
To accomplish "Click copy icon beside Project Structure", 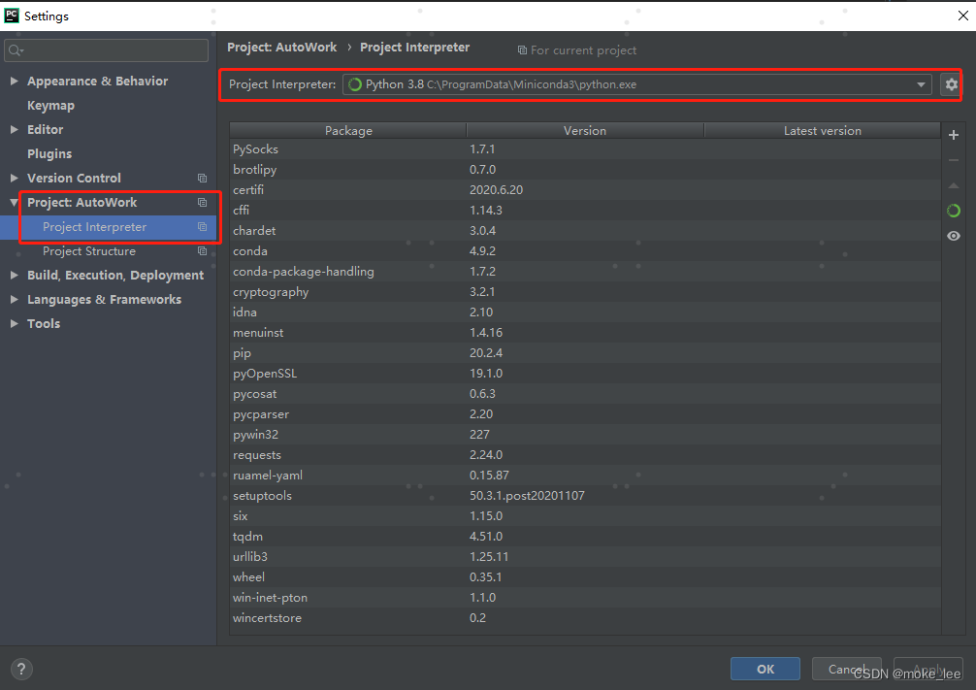I will click(x=203, y=251).
